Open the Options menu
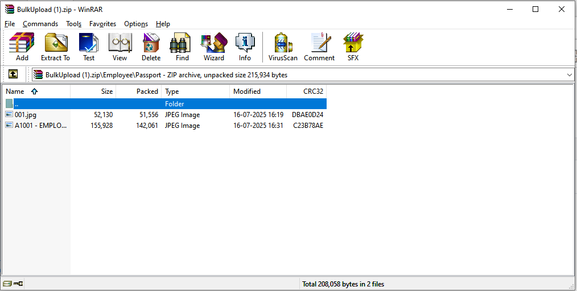Viewport: 577px width, 291px height. [x=136, y=24]
